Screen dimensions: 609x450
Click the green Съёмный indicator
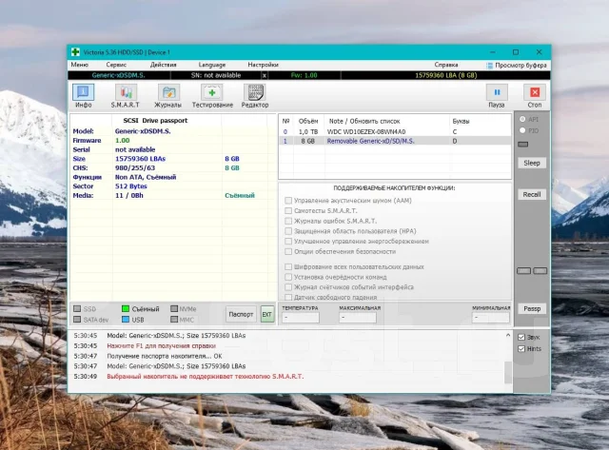[x=126, y=308]
